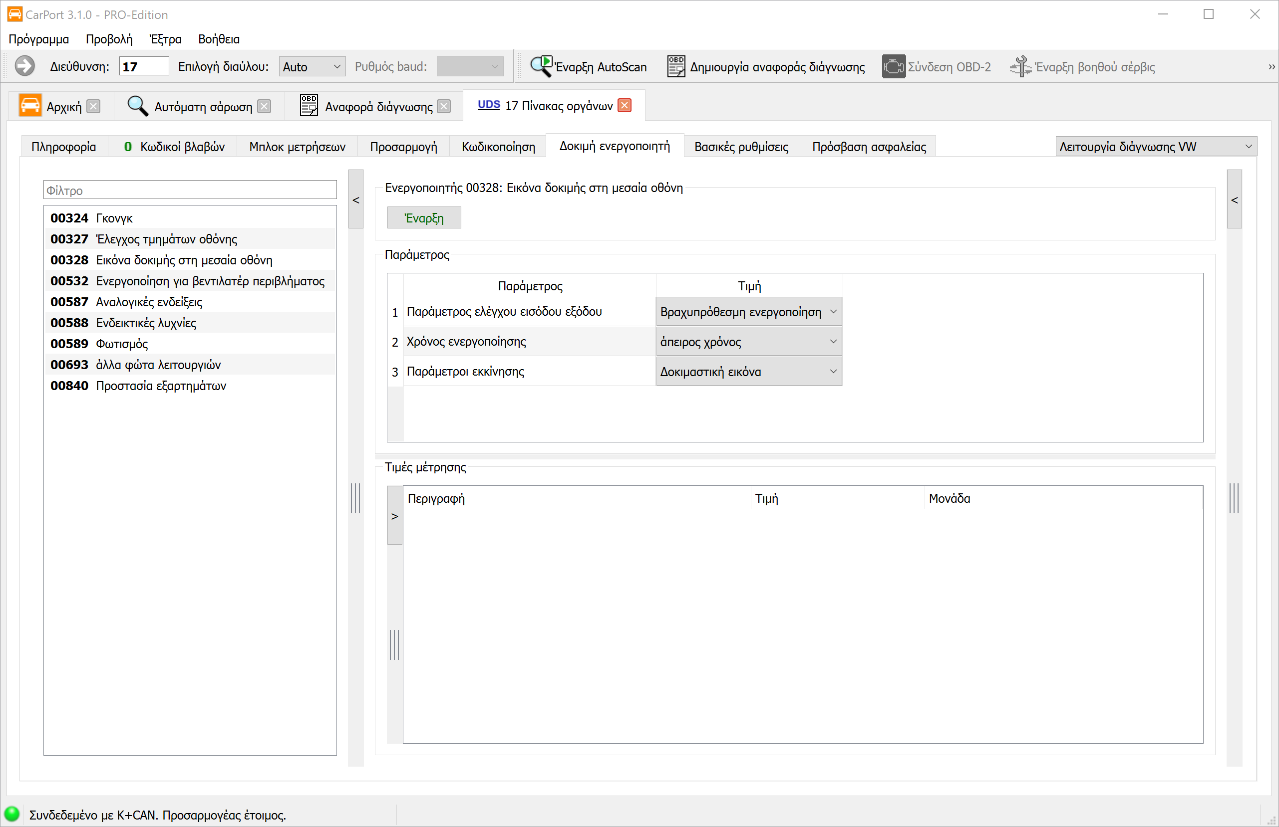Screen dimensions: 1279x827
Task: Close the Αρχική tab
Action: [x=93, y=106]
